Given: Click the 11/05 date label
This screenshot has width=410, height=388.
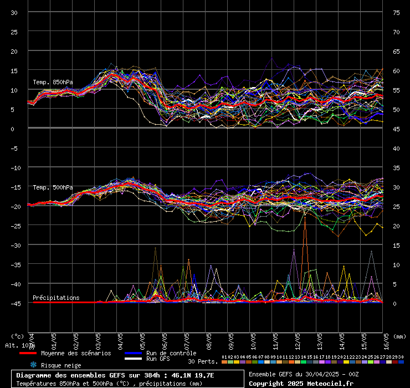Looking at the screenshot, I should pos(275,341).
